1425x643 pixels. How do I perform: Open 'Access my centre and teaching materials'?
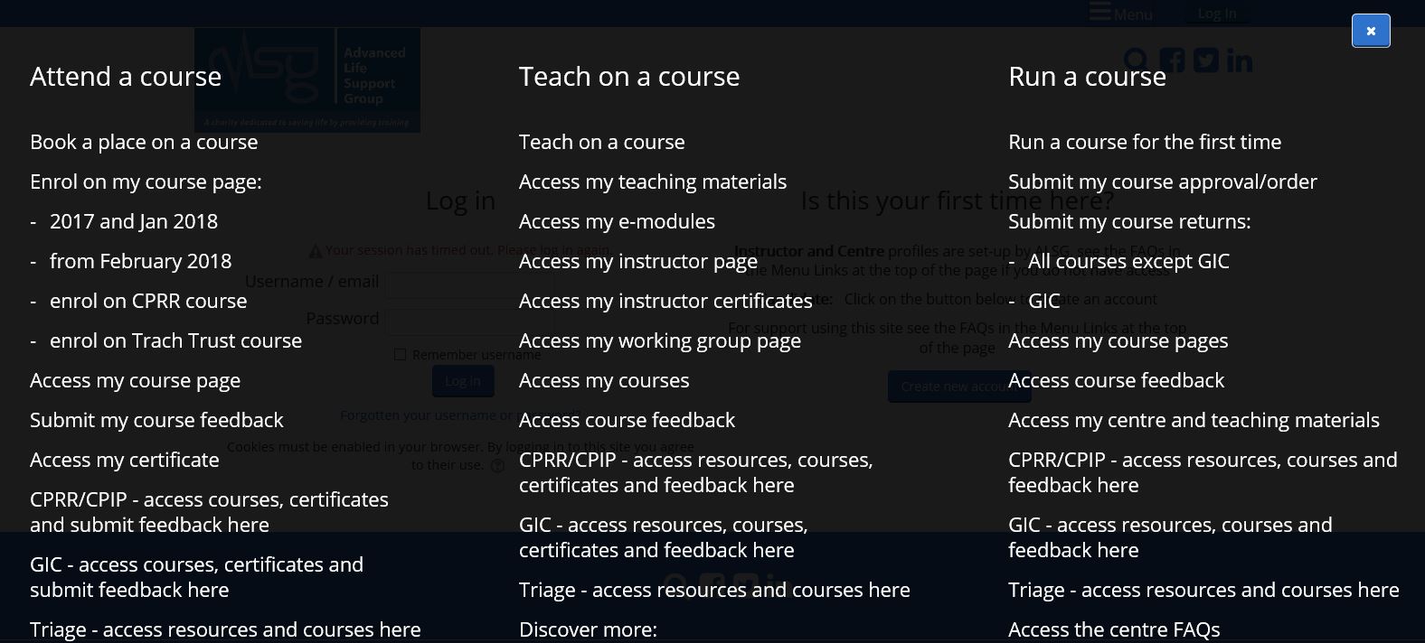[x=1193, y=420]
